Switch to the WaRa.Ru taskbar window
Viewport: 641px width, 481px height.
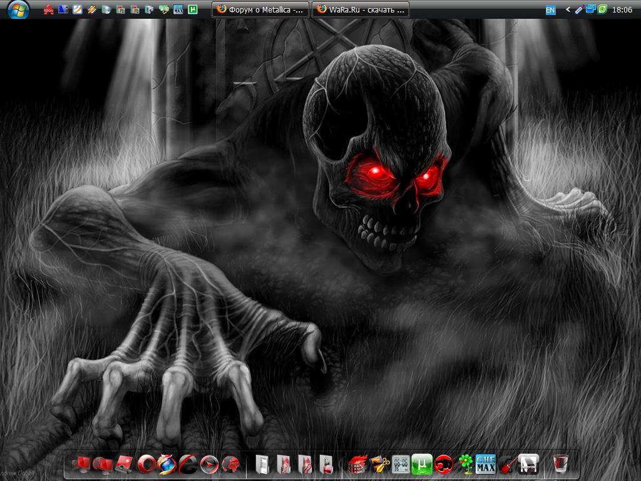[x=361, y=9]
